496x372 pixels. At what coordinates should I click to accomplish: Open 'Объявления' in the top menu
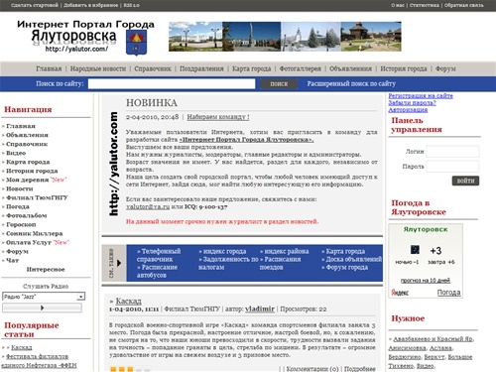[x=350, y=68]
